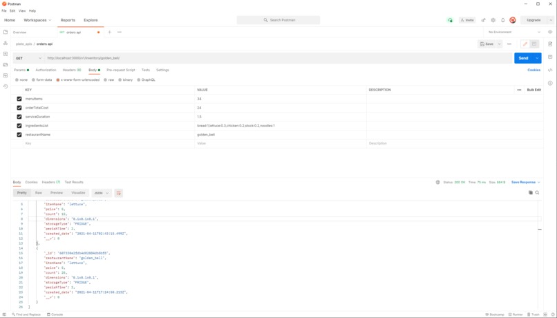Select the raw body type radio
Image resolution: width=557 pixels, height=318 pixels.
coord(105,80)
